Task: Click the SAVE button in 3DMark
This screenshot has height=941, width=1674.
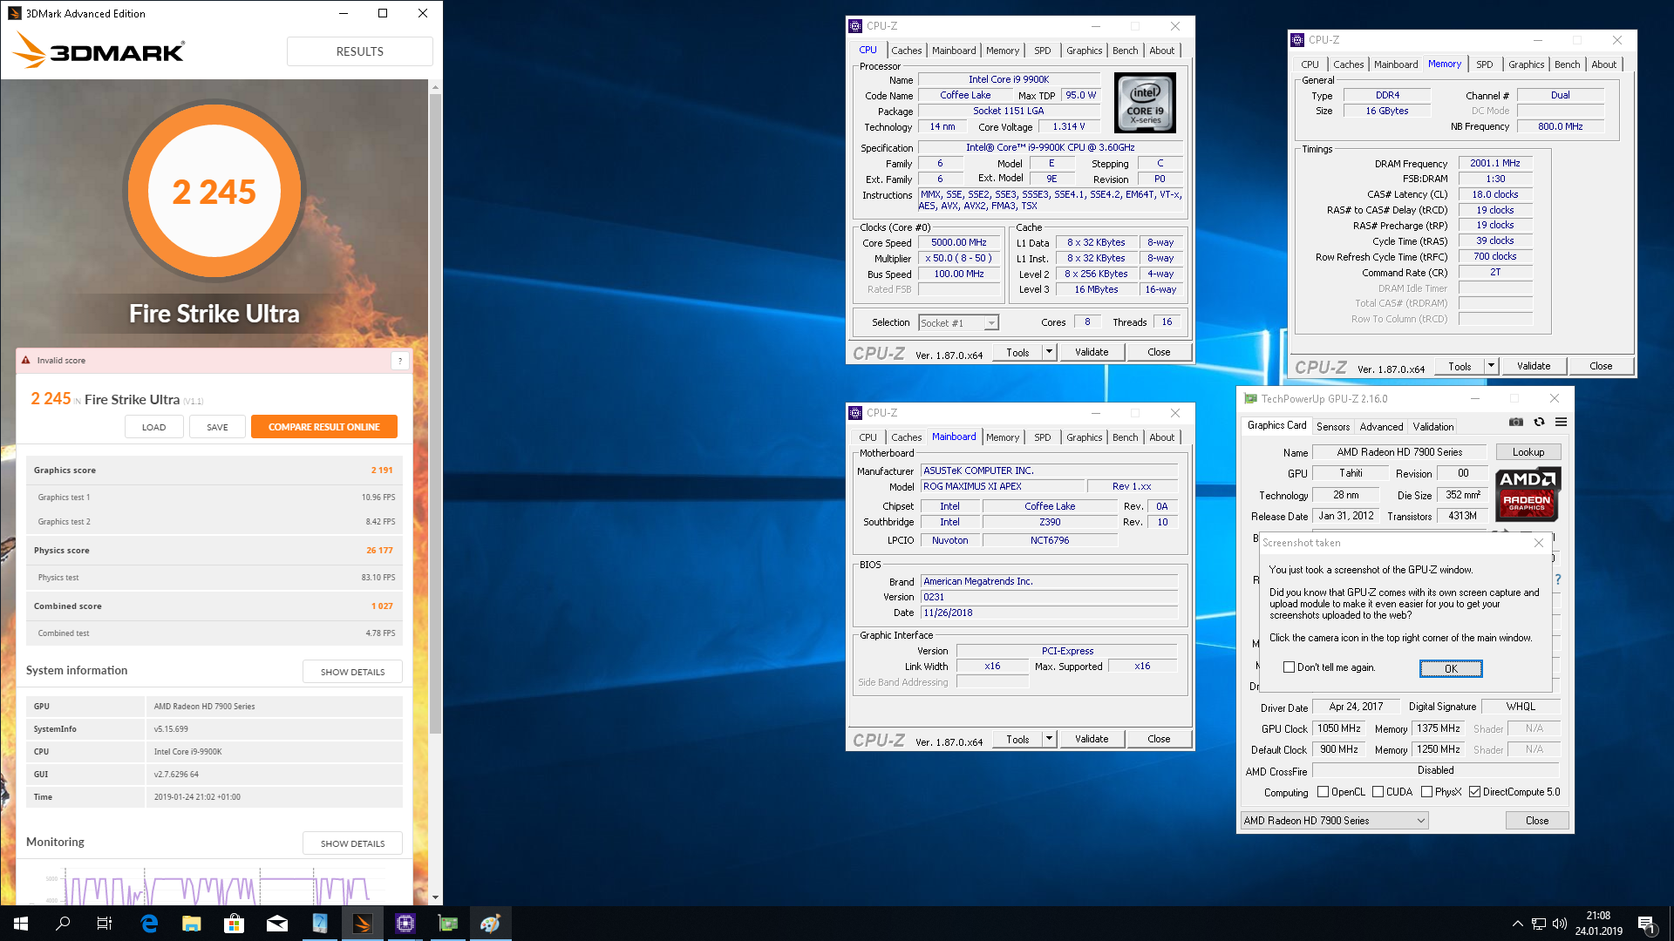Action: pos(218,427)
